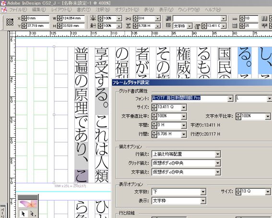This screenshot has height=218, width=272.
Task: Click the X field showing 0 mm
Action: (38, 18)
